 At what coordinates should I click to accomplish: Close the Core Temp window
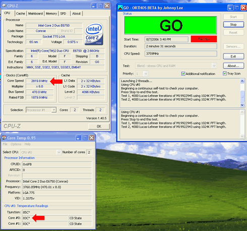point(92,138)
